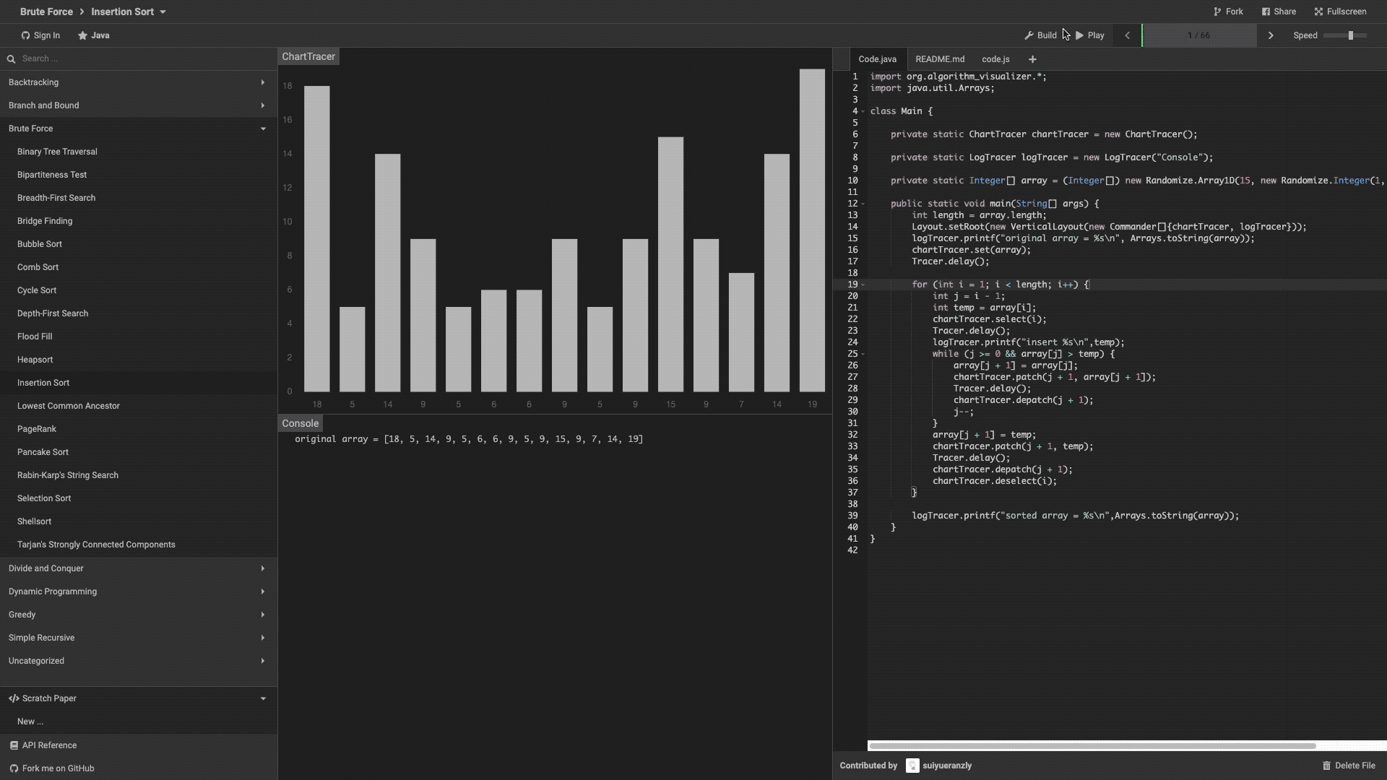Open PageRank algorithm

(x=139, y=429)
